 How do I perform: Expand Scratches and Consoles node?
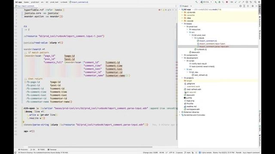click(180, 115)
